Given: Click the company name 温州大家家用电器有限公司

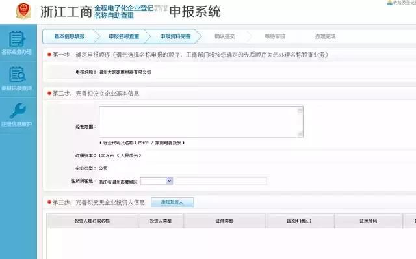Looking at the screenshot, I should click(x=125, y=72).
